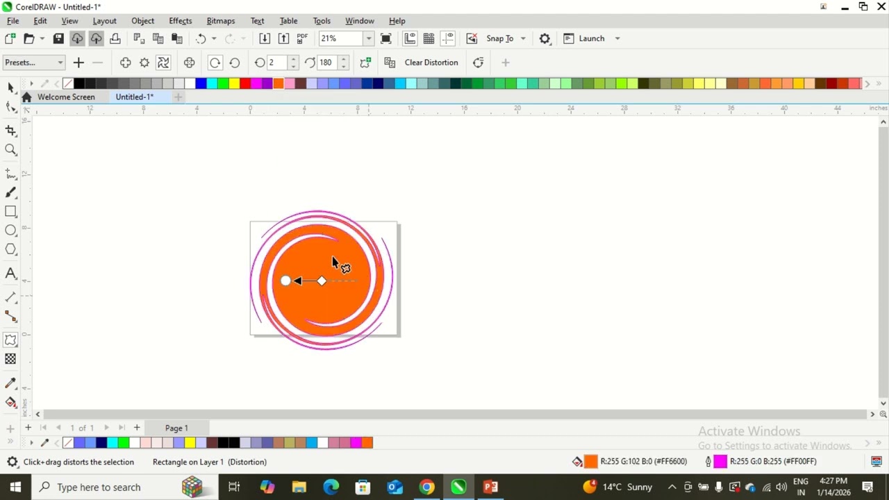Select the Eyedropper tool in toolbox

tap(10, 383)
